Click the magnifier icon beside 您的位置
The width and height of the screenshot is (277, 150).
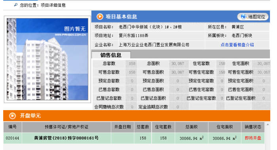(x=16, y=5)
